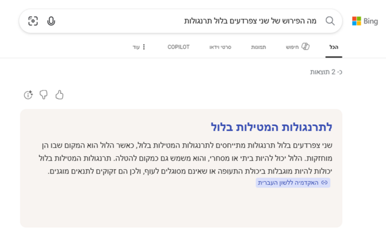Give the answer a thumbs down
The height and width of the screenshot is (232, 386).
(43, 95)
